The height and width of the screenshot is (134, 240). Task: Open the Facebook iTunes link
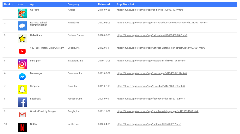coord(151,99)
